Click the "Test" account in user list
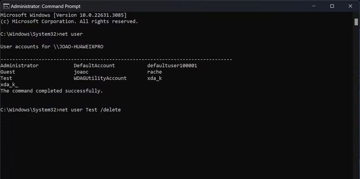Image resolution: width=360 pixels, height=179 pixels. (7, 78)
